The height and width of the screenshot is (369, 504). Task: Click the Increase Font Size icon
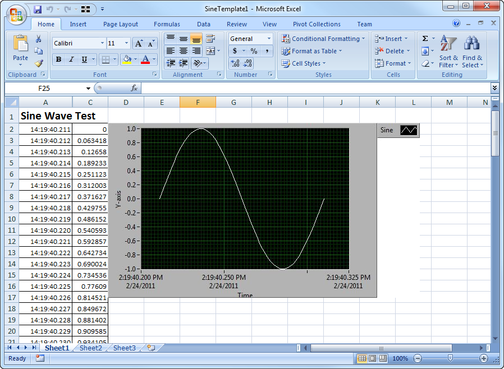138,43
